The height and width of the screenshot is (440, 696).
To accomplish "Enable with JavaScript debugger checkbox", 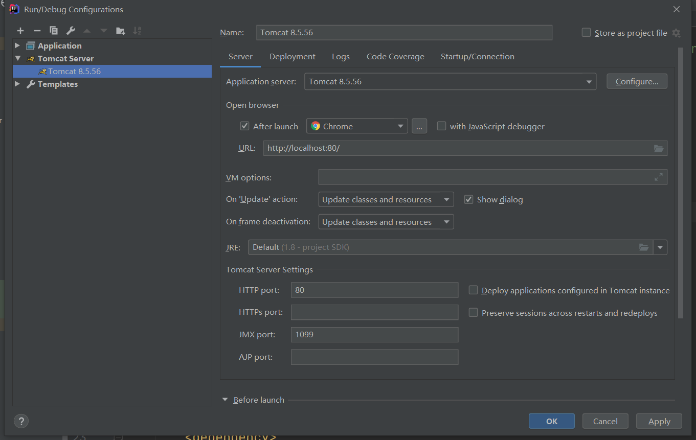I will (x=441, y=126).
